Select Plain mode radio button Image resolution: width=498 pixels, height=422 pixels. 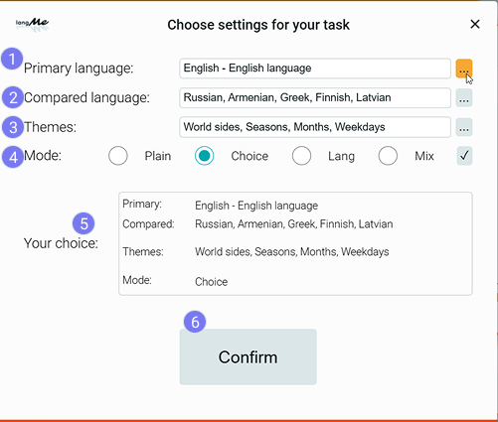tap(118, 156)
